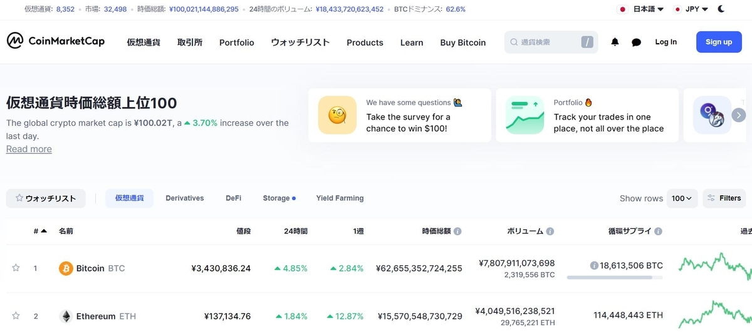Click the CoinMarketCap logo
The height and width of the screenshot is (334, 752).
click(x=56, y=41)
